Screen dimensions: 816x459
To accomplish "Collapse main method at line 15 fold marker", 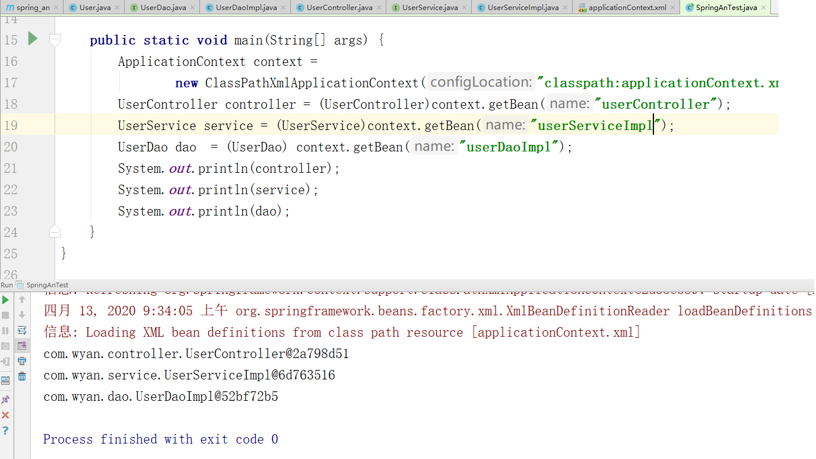I will [x=55, y=40].
